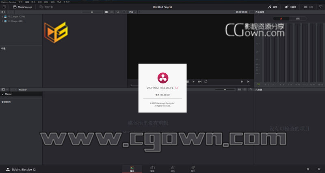The height and width of the screenshot is (173, 325).
Task: Click the DaVinci Resolve 12 logo at bottom left
Action: (21, 169)
